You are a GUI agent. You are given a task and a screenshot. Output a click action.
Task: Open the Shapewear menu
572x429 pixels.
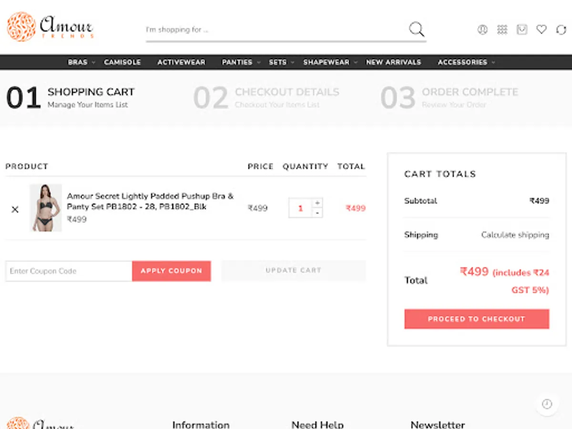[x=326, y=62]
